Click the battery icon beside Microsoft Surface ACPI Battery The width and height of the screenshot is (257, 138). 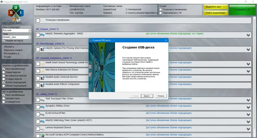pos(42,135)
